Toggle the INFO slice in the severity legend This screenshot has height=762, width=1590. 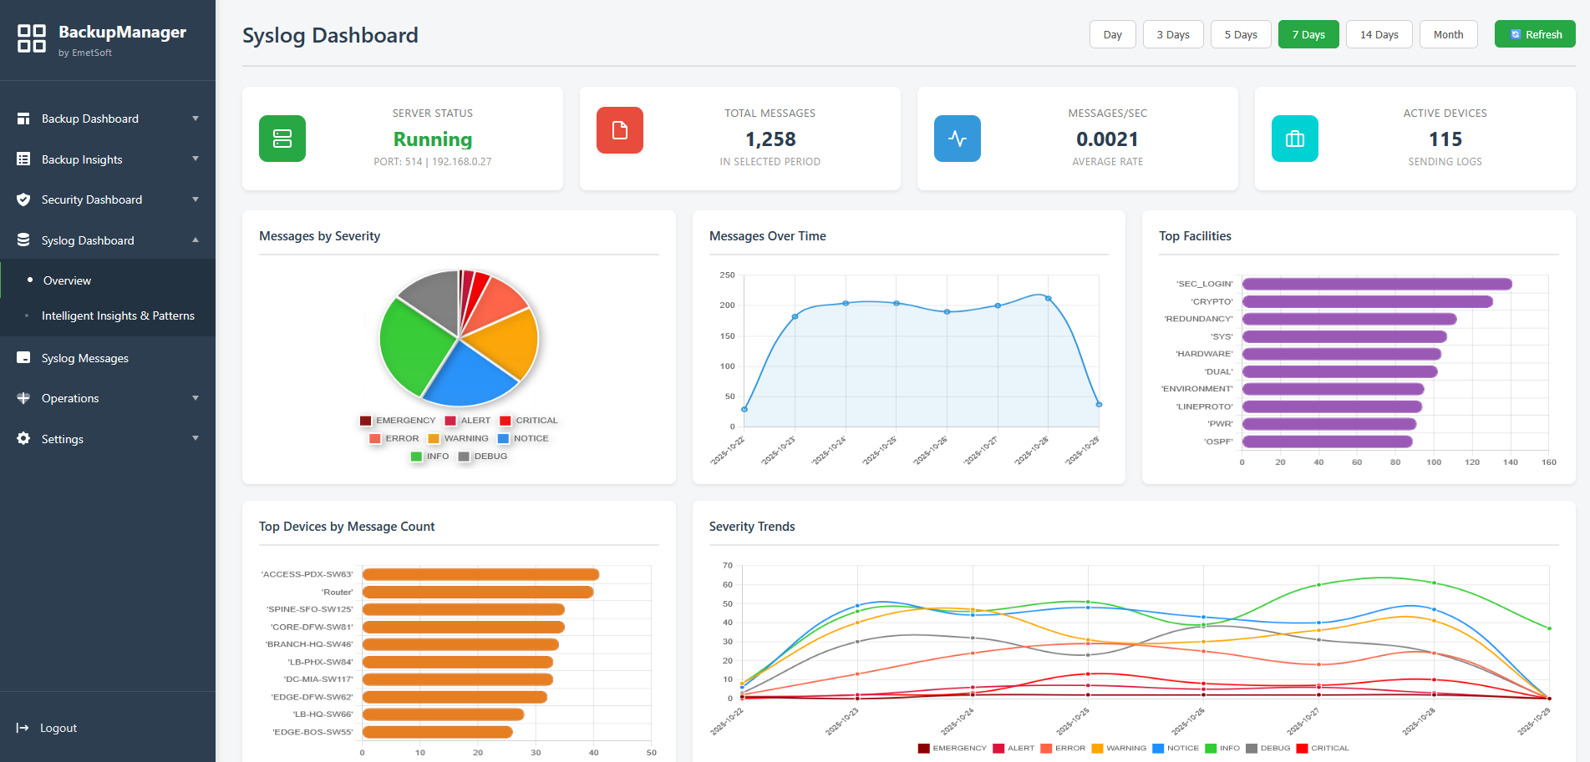(429, 456)
